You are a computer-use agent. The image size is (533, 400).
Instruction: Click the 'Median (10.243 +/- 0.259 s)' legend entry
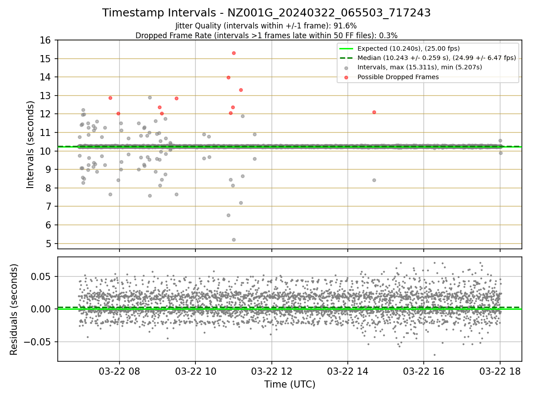pyautogui.click(x=437, y=58)
